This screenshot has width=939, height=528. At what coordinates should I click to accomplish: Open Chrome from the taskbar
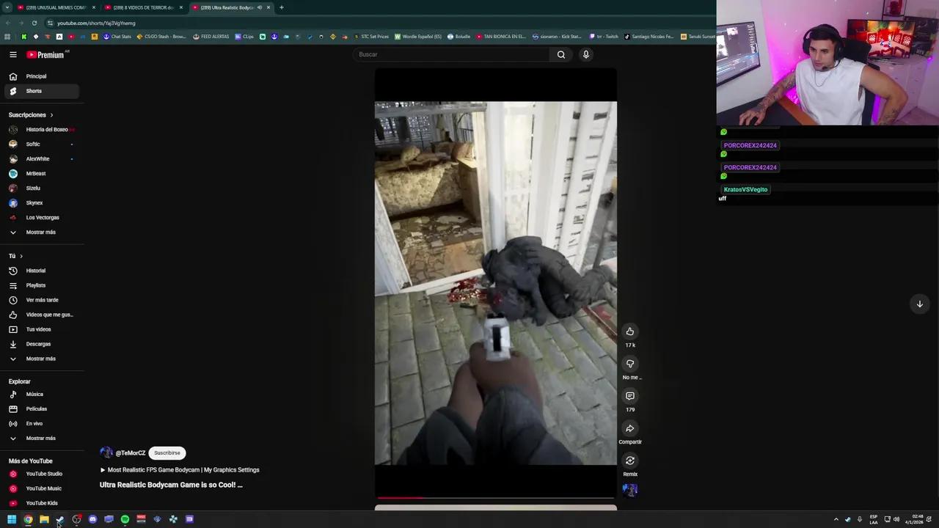pos(28,519)
